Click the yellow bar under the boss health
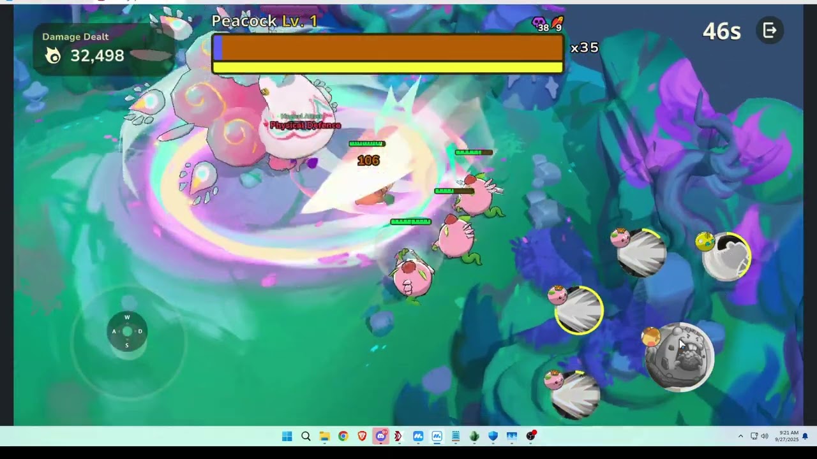 388,67
